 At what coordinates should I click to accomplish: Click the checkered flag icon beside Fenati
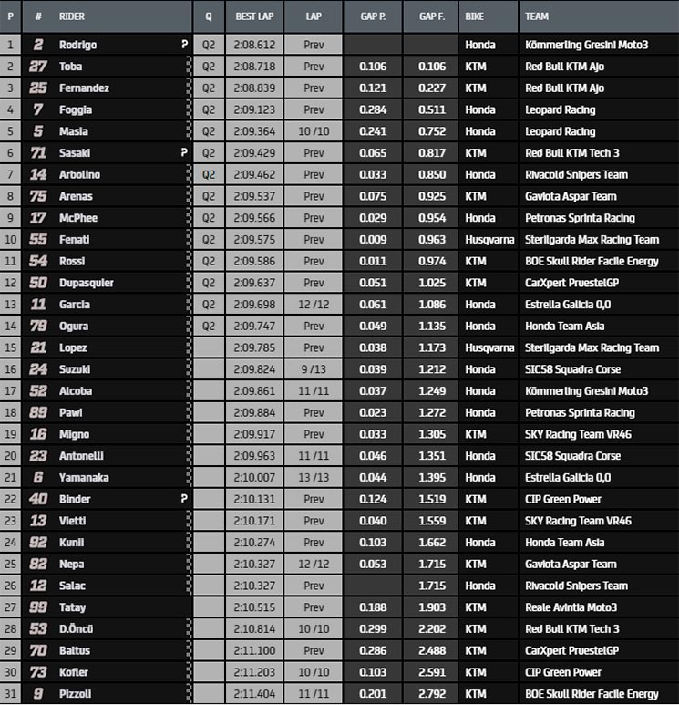189,240
